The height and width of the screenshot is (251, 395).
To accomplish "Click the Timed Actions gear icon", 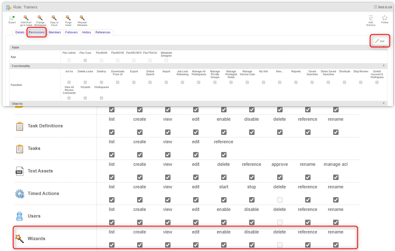I will [19, 194].
